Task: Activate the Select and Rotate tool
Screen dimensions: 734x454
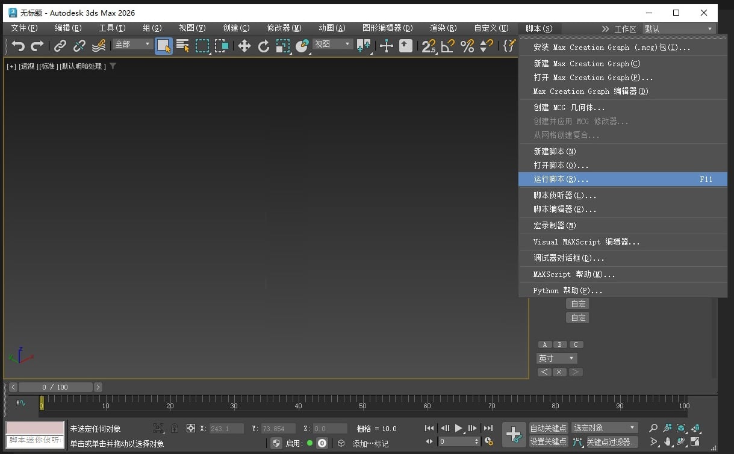Action: 264,46
